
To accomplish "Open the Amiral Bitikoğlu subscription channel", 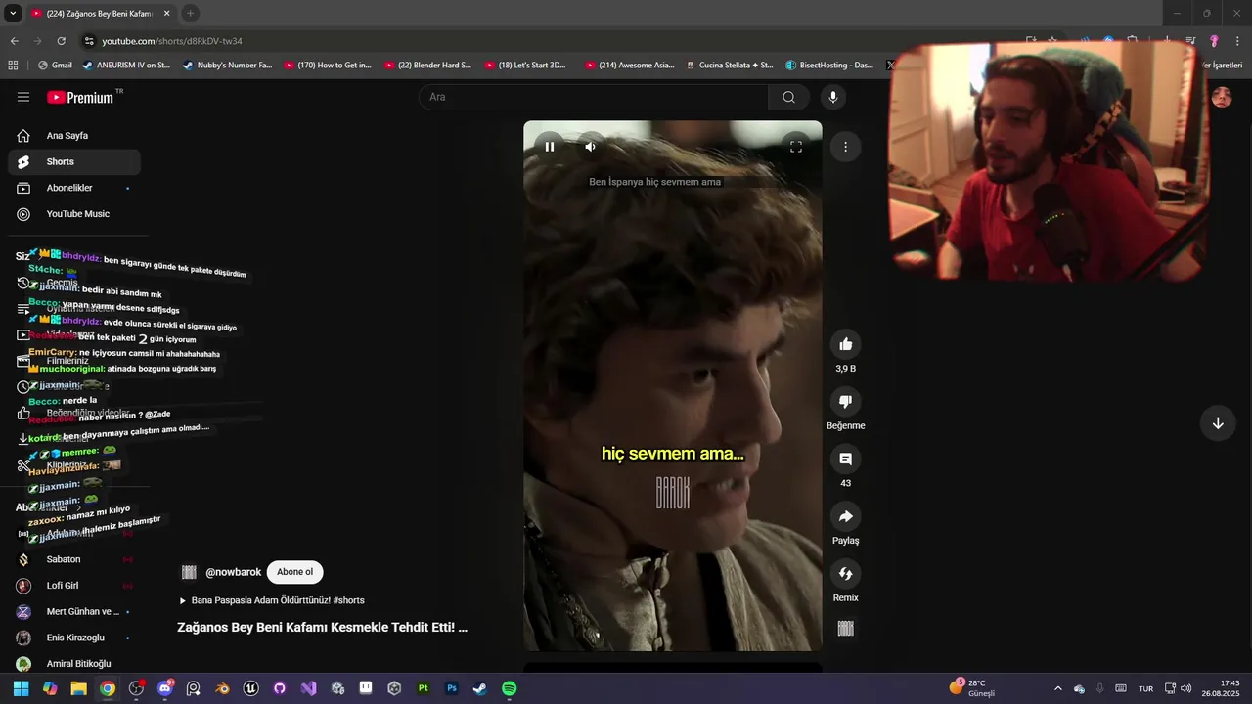I will click(x=74, y=664).
